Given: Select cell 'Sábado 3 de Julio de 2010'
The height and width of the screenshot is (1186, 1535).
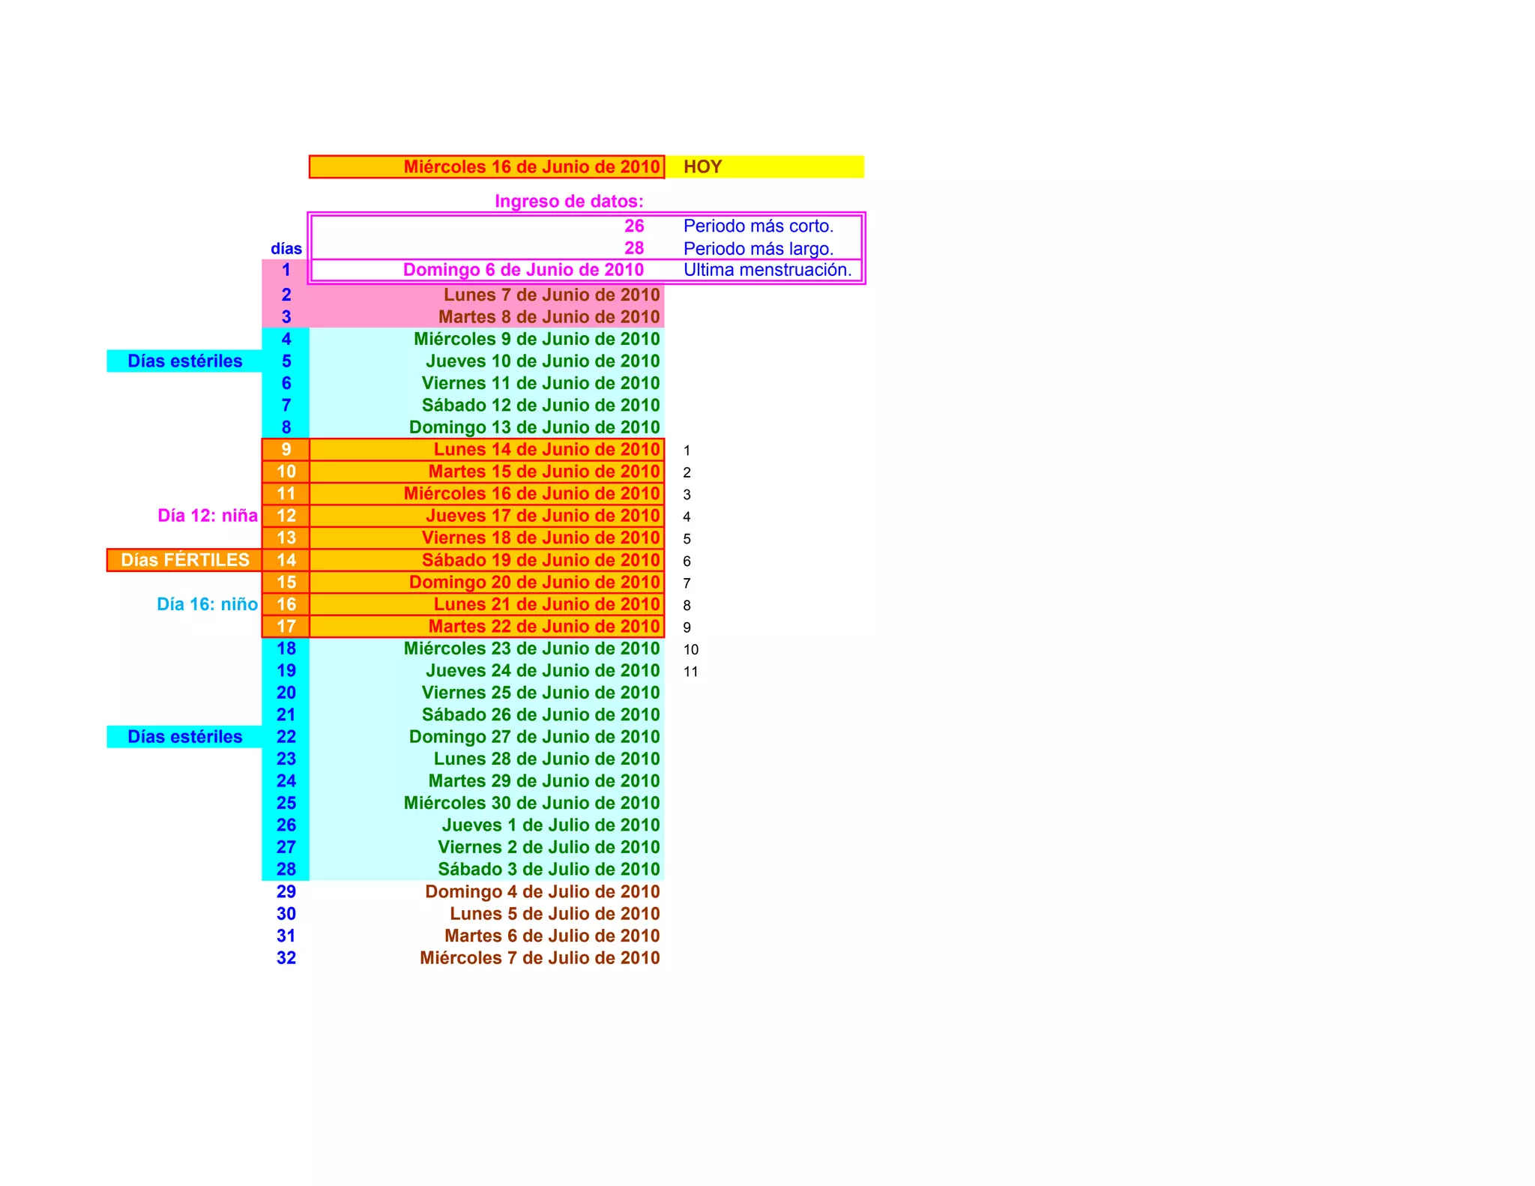Looking at the screenshot, I should pyautogui.click(x=549, y=869).
